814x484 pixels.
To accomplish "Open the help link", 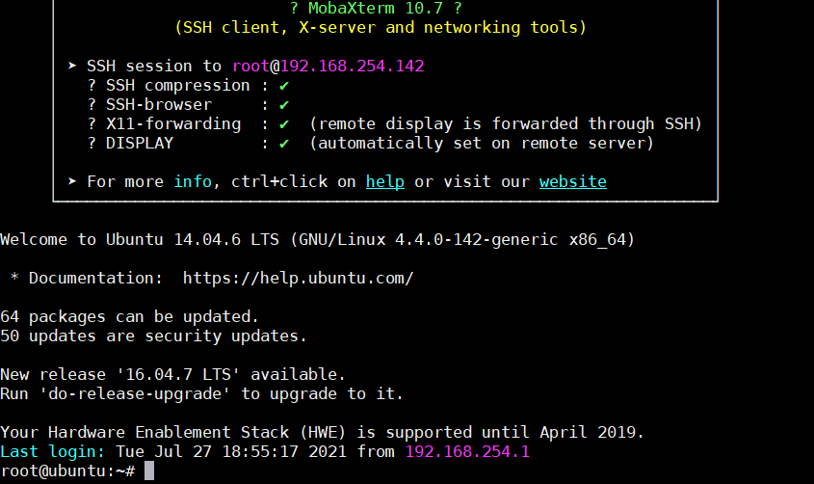I will coord(384,182).
